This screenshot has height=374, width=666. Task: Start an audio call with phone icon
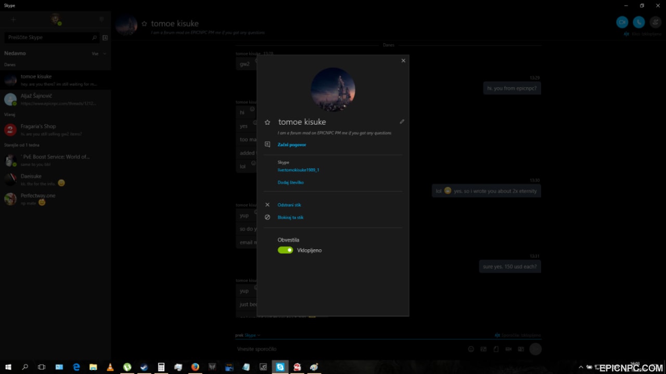[x=639, y=22]
